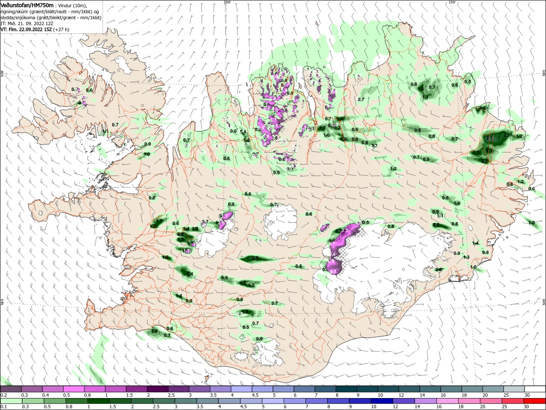Image resolution: width=546 pixels, height=410 pixels.
Task: Click the red swatch labeled 30 in lower legend row
Action: point(534,401)
